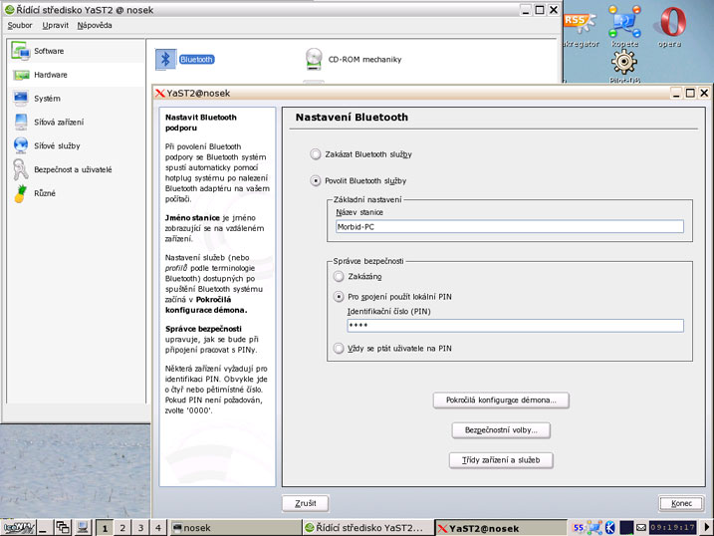Select Povolit Bluetooth služby radio button
This screenshot has width=714, height=536.
click(x=315, y=180)
